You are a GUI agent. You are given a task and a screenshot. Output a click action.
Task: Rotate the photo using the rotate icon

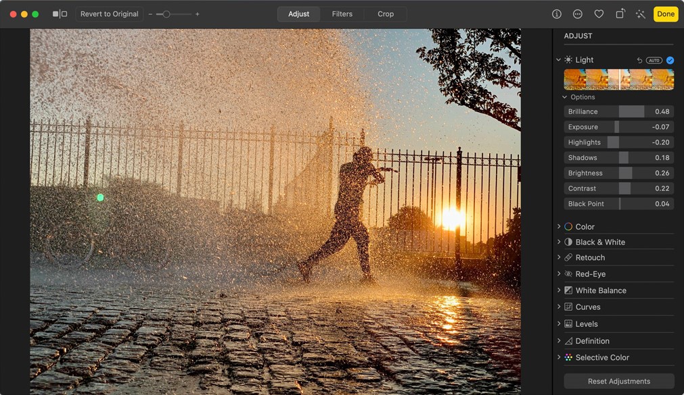tap(620, 14)
